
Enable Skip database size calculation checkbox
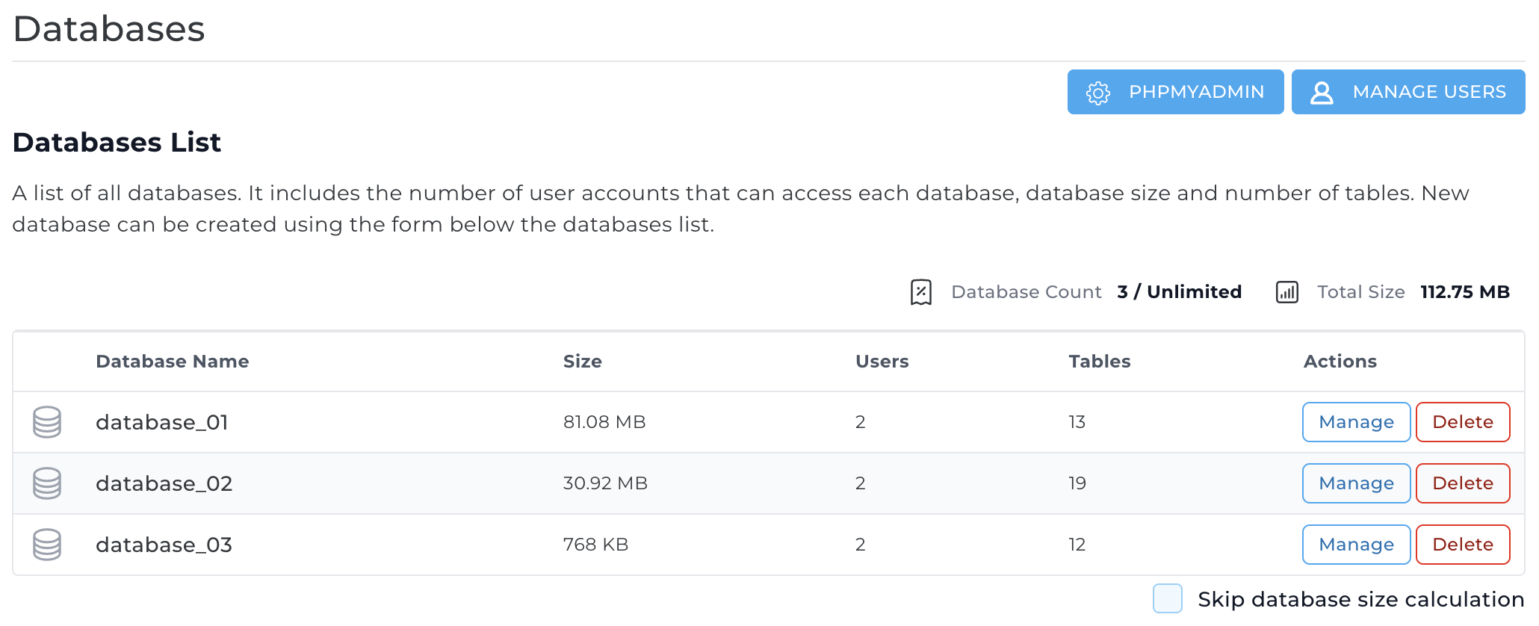[x=1167, y=598]
